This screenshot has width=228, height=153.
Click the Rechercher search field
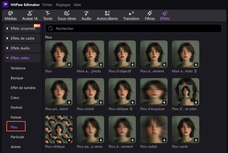133,28
